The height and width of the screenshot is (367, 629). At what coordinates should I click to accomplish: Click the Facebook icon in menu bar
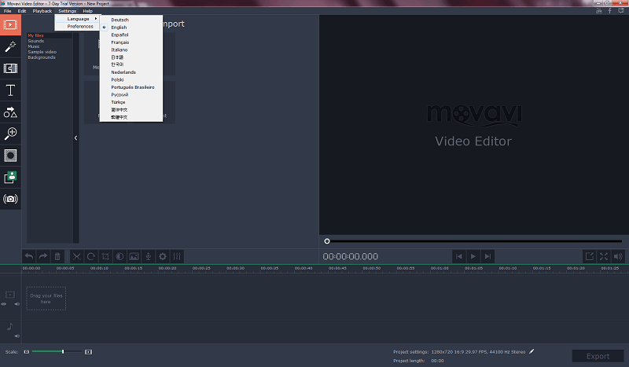coord(610,11)
